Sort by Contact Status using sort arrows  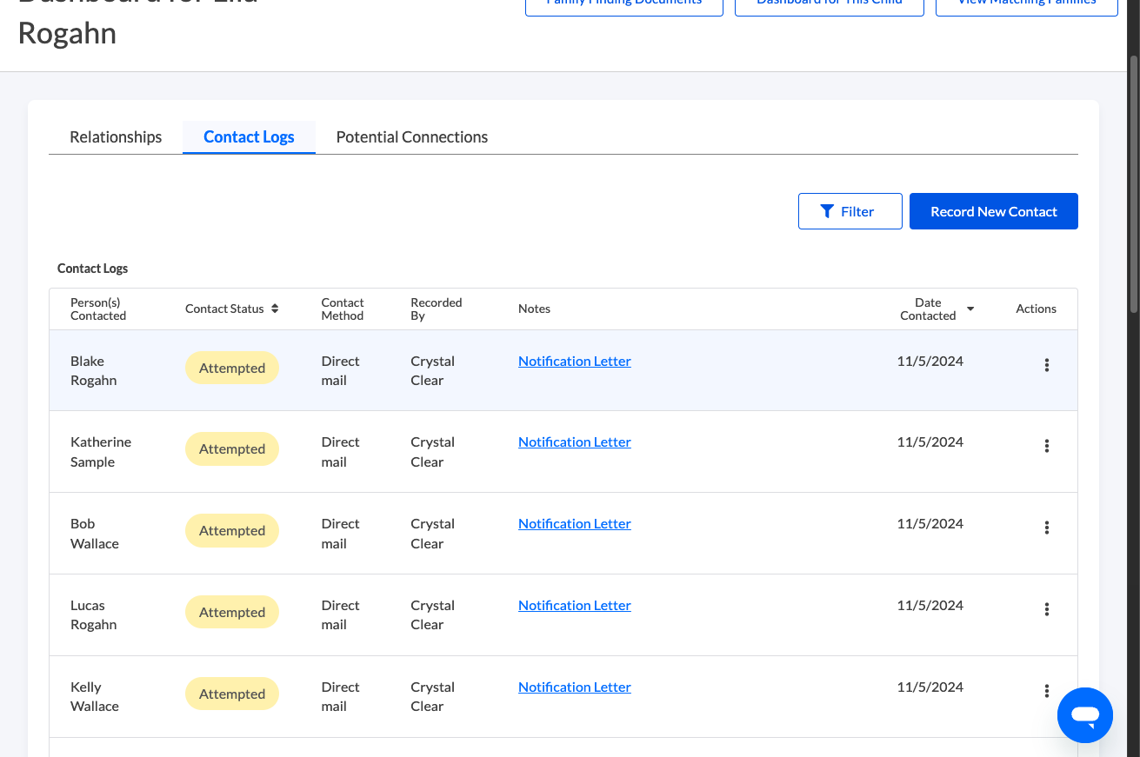[x=275, y=309]
